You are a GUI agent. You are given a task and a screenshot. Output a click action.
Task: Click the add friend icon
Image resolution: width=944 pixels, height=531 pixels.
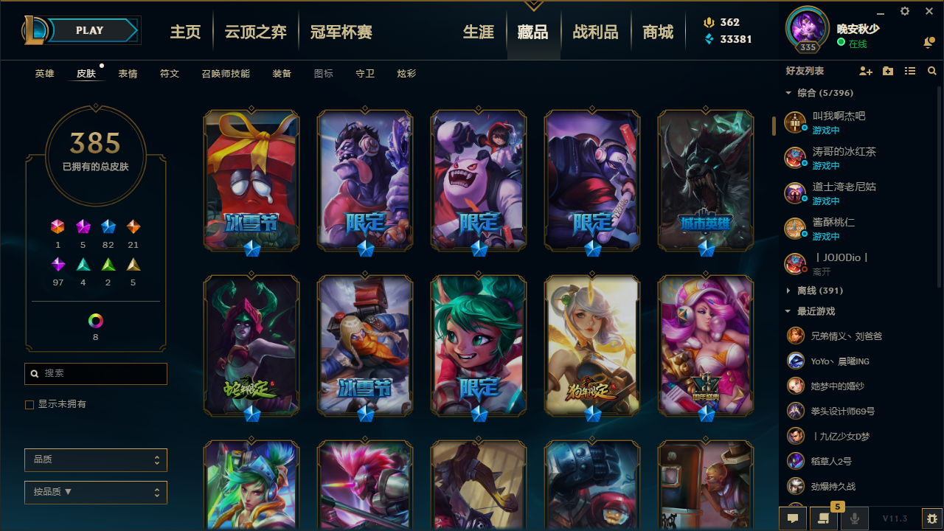[866, 71]
